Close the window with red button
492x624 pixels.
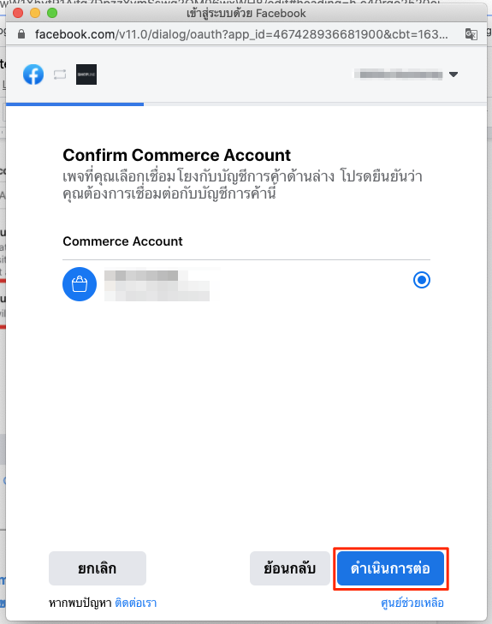click(x=18, y=13)
